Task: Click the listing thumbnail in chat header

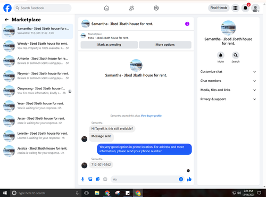Action: point(85,24)
